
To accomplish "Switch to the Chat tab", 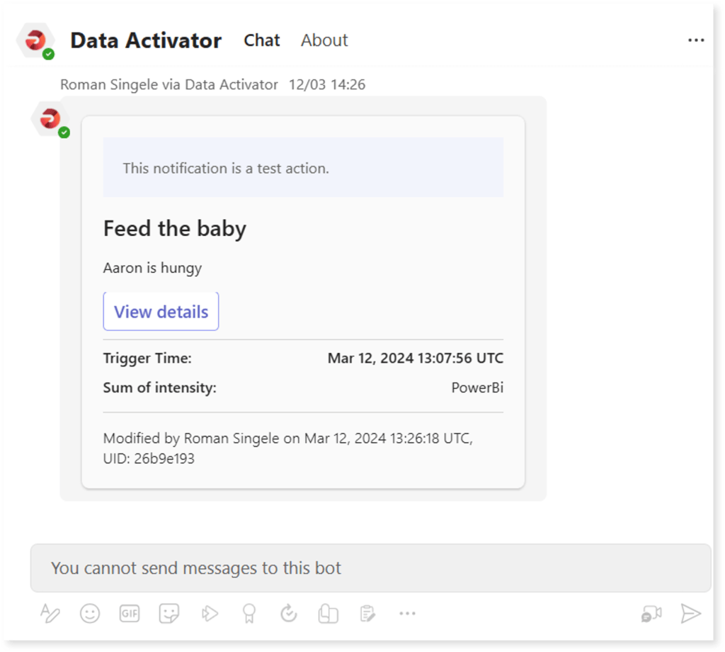I will pos(261,40).
